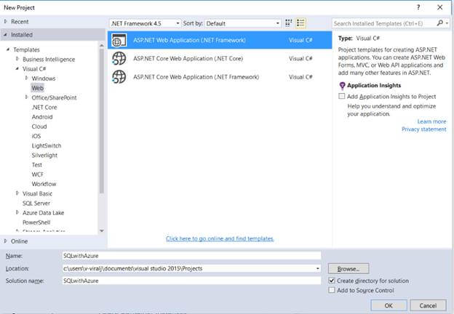Select the Android category
The width and height of the screenshot is (454, 314).
pos(42,117)
